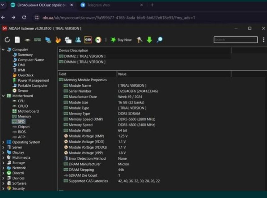Viewport: 267px width, 198px height.
Task: Select Summary in the Computer tree
Action: (x=23, y=55)
